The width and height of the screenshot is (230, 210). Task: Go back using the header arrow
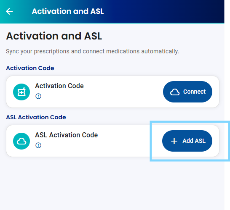(9, 11)
